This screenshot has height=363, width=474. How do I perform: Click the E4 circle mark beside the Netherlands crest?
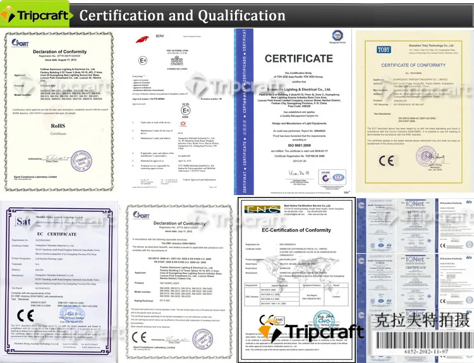(143, 61)
